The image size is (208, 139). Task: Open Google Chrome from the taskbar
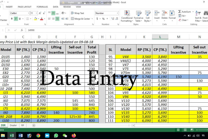[38, 136]
